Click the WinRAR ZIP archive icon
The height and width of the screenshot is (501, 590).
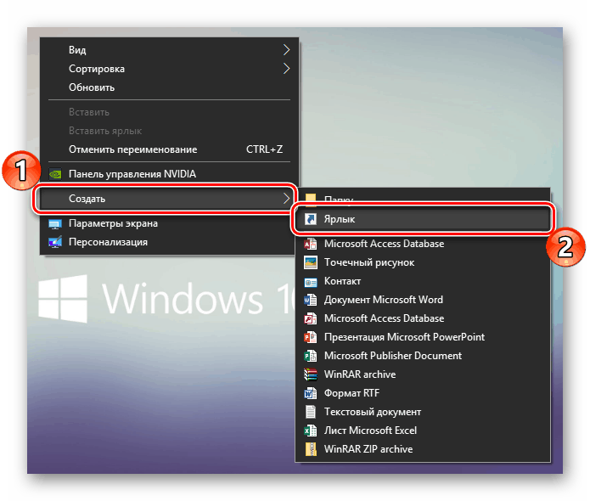tap(311, 449)
